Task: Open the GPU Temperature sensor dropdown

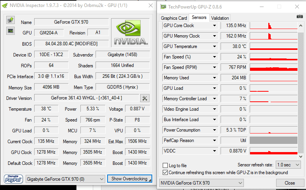Action: tap(214, 46)
